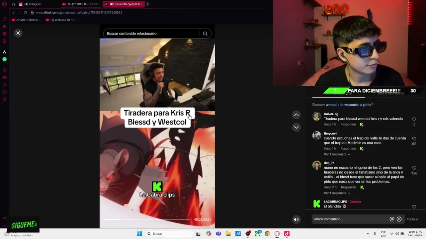Click the theyonyi username
This screenshot has height=239, width=426.
(330, 133)
